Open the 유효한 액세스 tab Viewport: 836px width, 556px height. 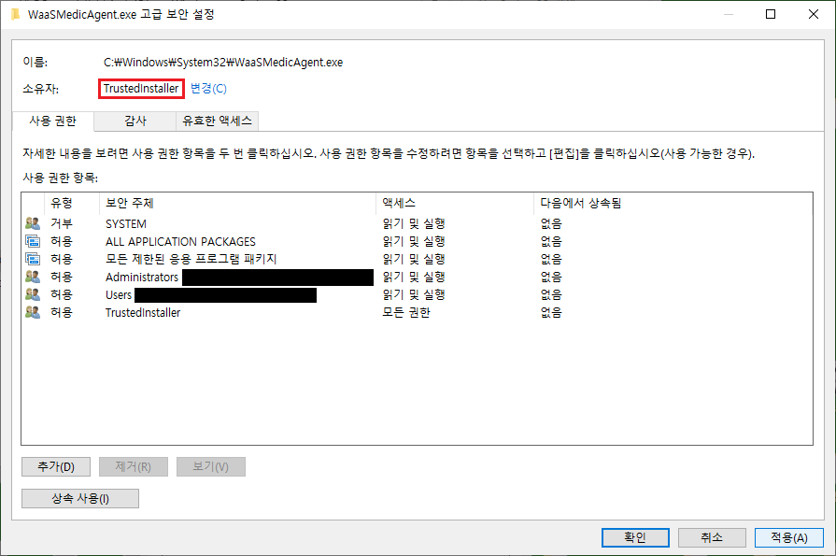217,121
